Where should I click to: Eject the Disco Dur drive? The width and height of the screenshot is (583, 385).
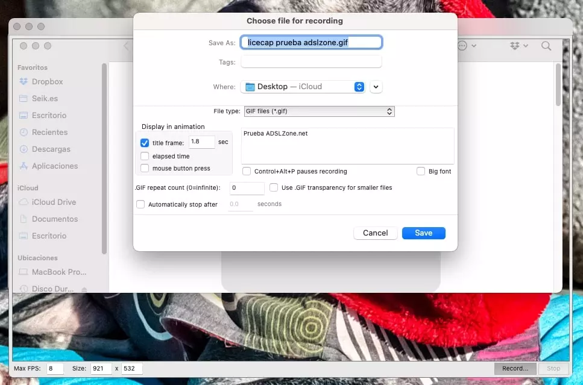point(84,289)
